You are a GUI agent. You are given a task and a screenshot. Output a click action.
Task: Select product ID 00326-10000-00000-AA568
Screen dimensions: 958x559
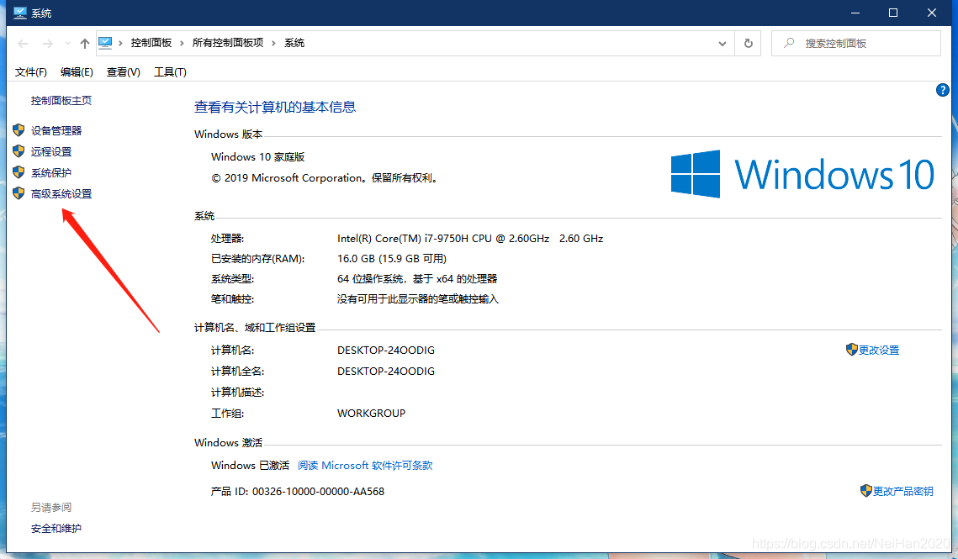click(318, 491)
